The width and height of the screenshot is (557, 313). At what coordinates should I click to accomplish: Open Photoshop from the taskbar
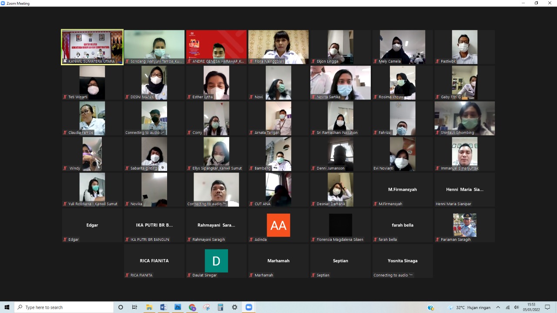[178, 307]
